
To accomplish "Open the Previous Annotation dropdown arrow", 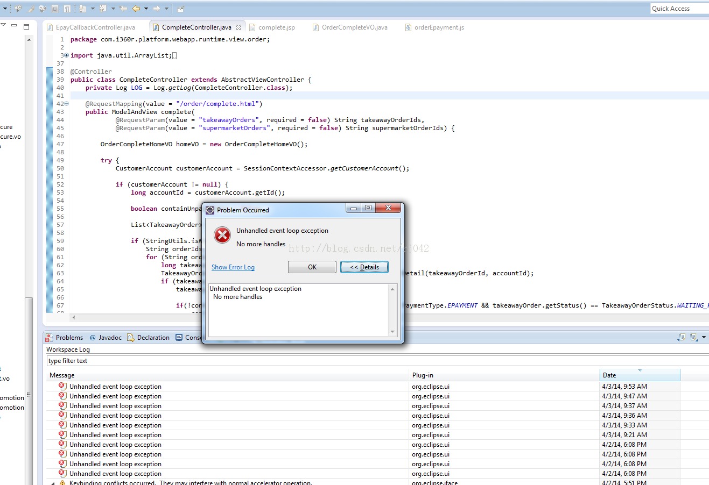I will pos(113,9).
